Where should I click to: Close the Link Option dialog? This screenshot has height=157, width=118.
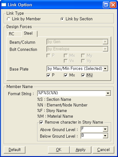coord(113,5)
